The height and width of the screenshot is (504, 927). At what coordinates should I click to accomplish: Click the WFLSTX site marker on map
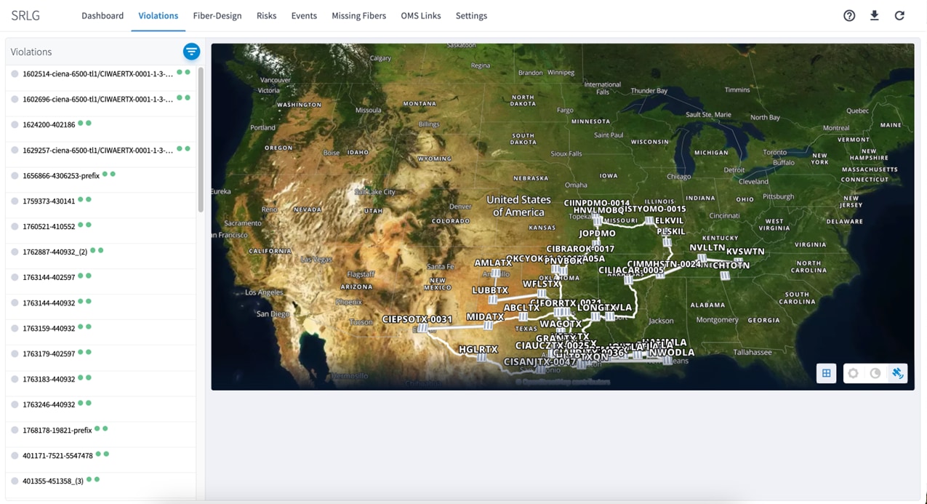[542, 294]
